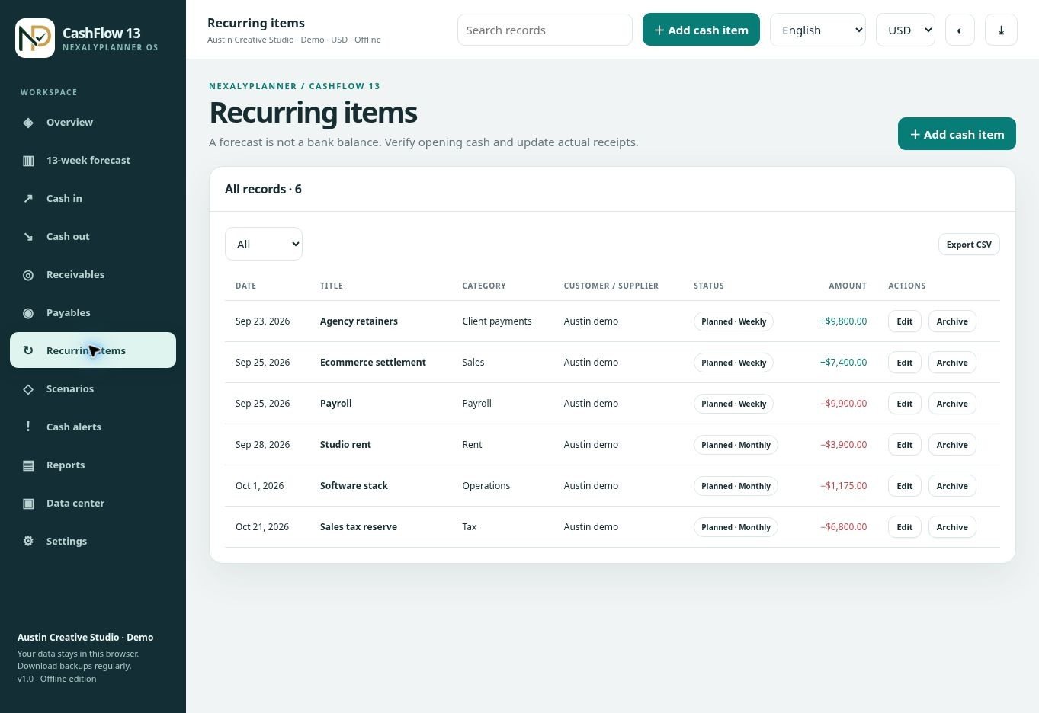Screen dimensions: 1039x713
Task: Click Add cash item beside page heading
Action: (957, 134)
